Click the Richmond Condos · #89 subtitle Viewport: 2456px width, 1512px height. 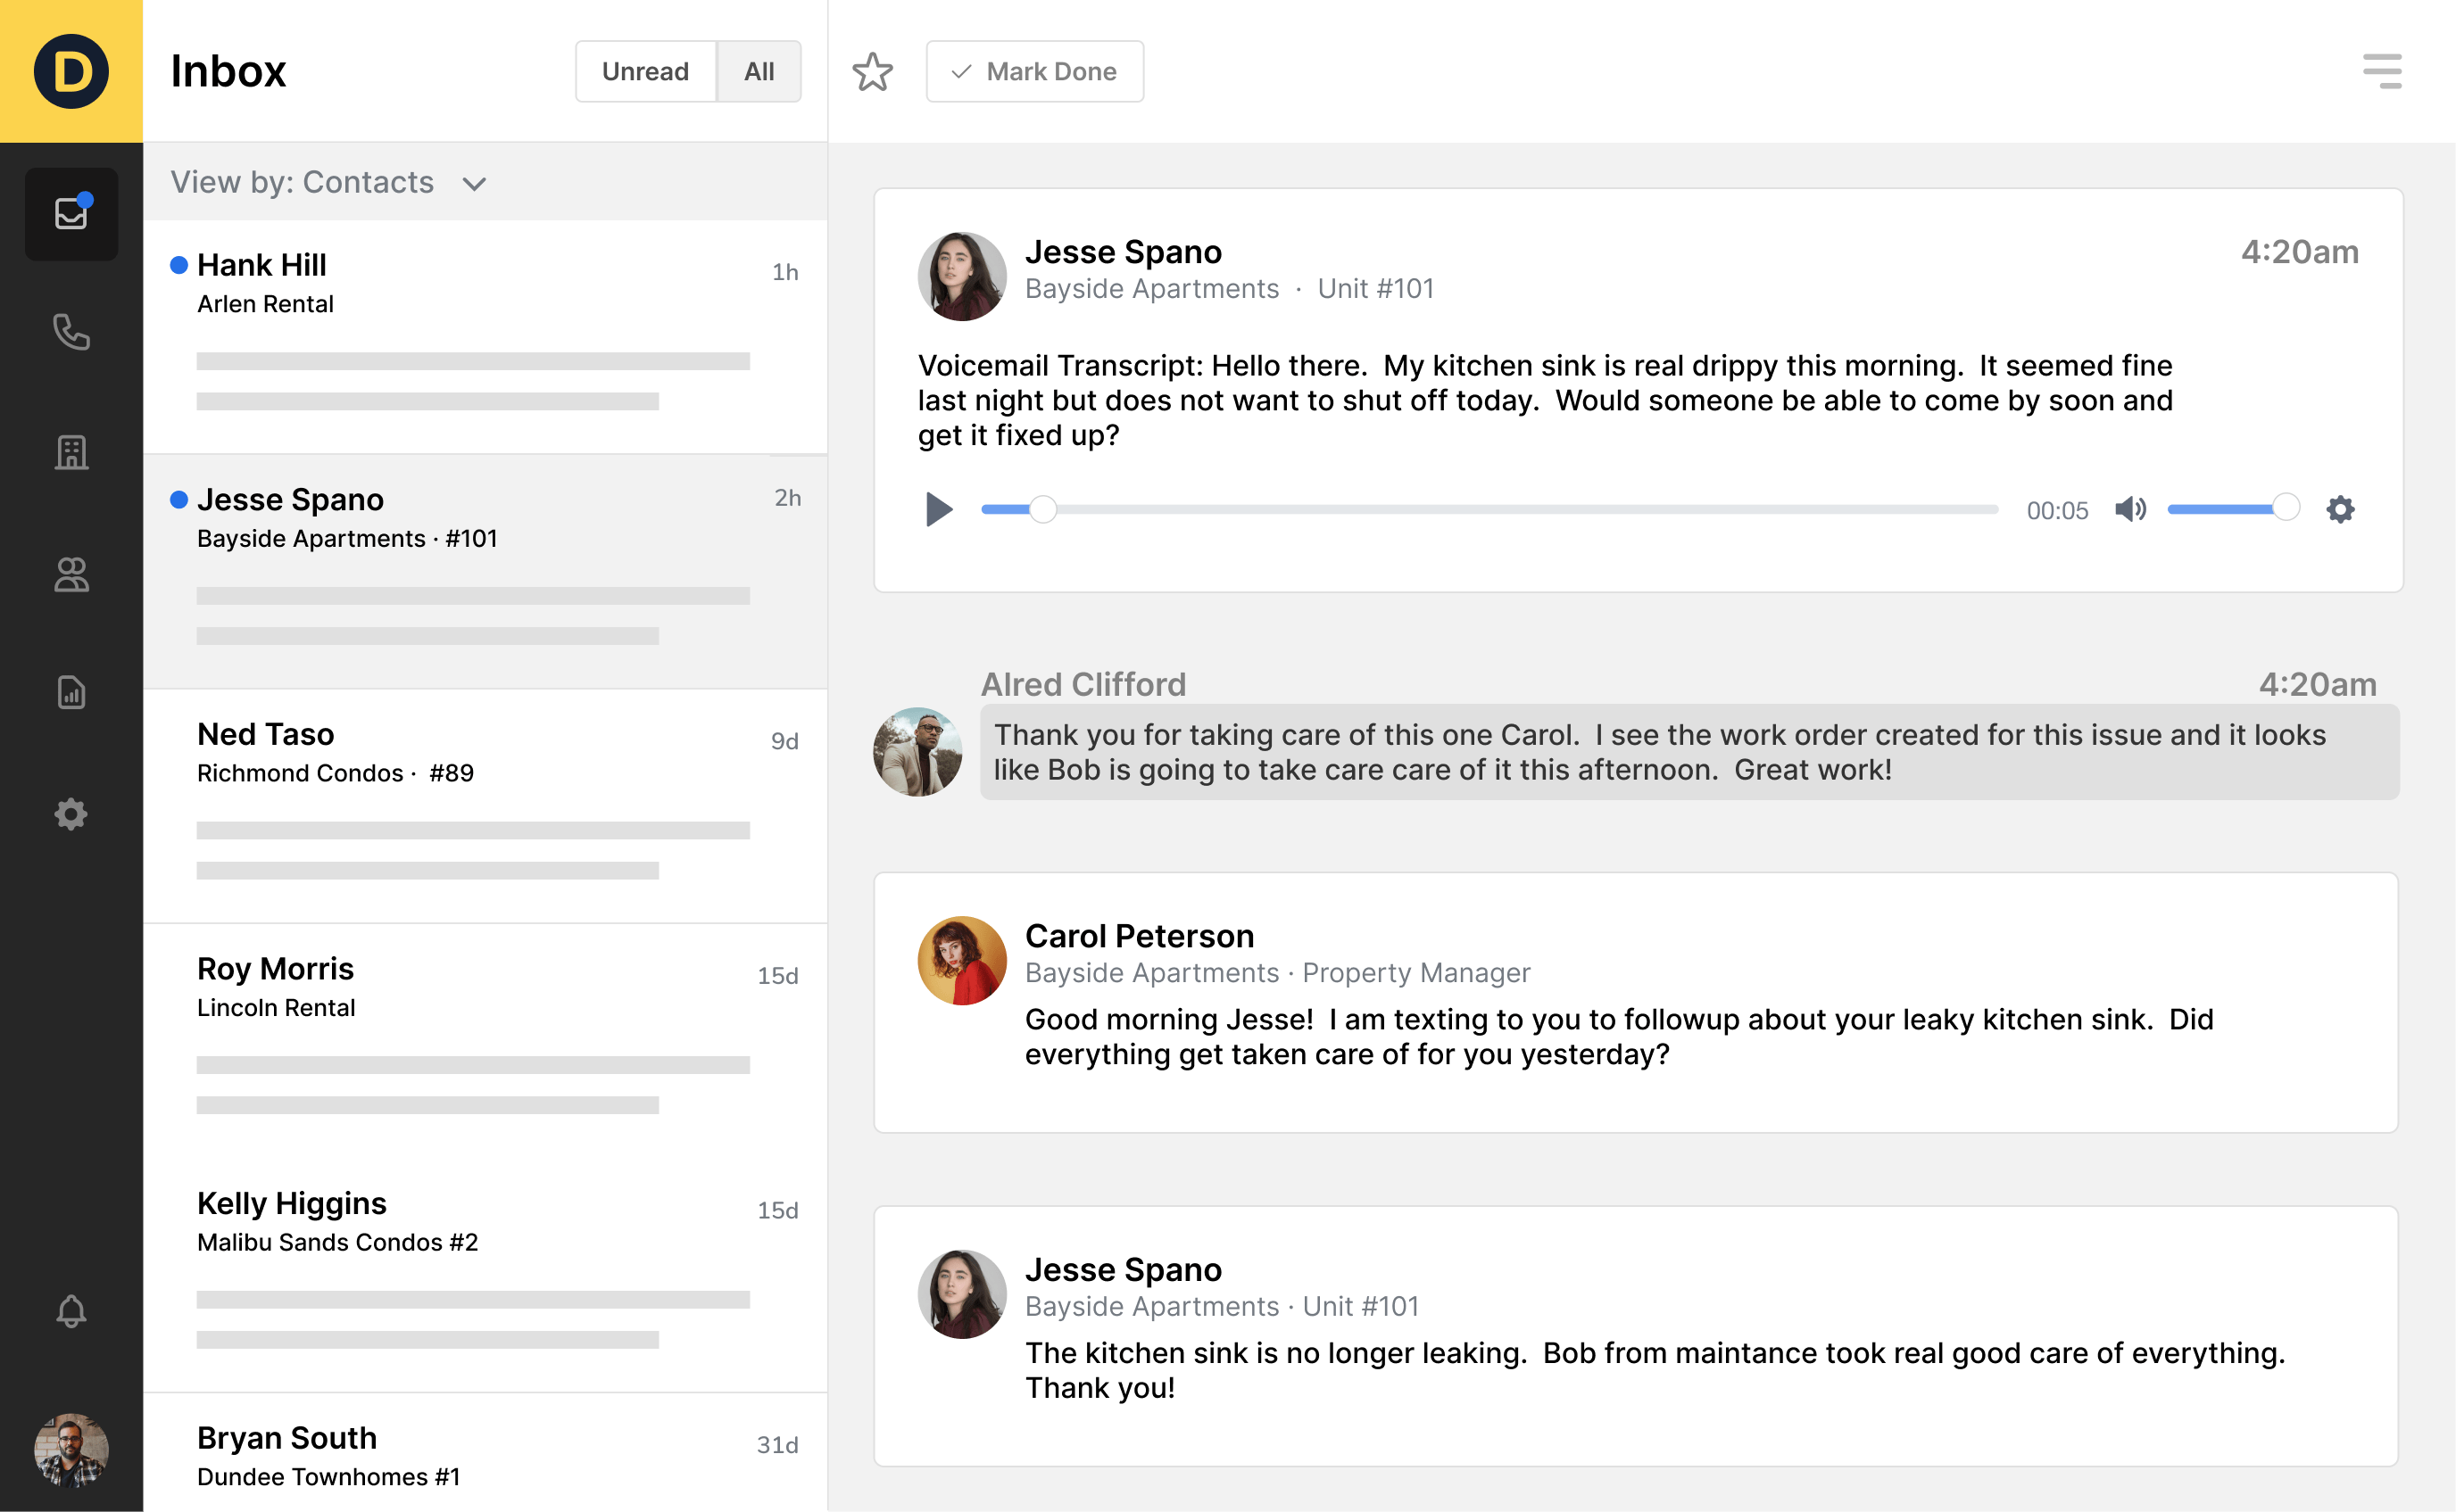point(336,773)
